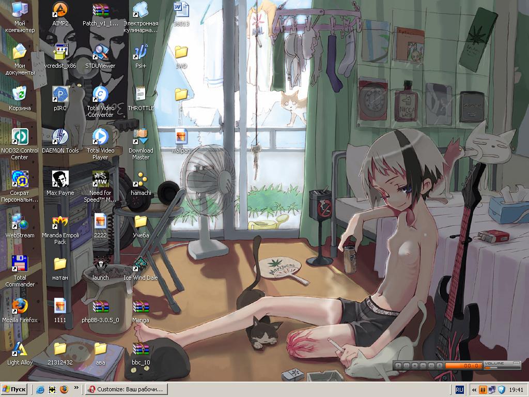Launch The Bat from quick launch
This screenshot has height=397, width=529.
tap(52, 390)
